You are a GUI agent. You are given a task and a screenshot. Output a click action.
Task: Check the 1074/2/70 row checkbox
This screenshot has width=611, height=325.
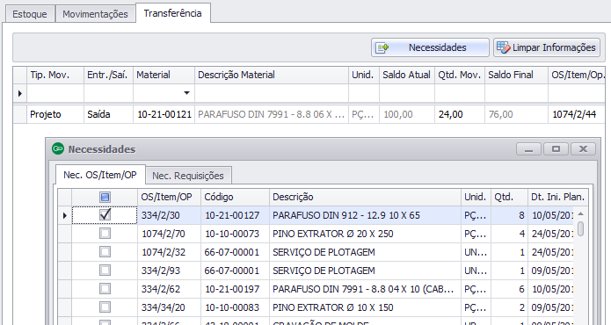105,234
